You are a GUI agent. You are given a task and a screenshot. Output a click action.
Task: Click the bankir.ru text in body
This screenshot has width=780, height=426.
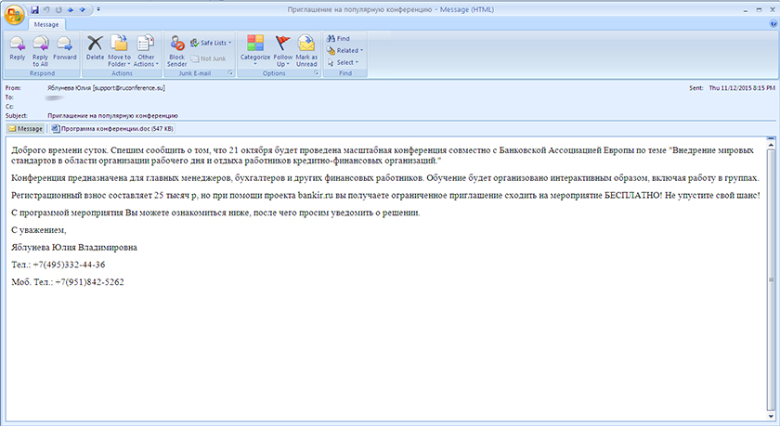(x=316, y=195)
